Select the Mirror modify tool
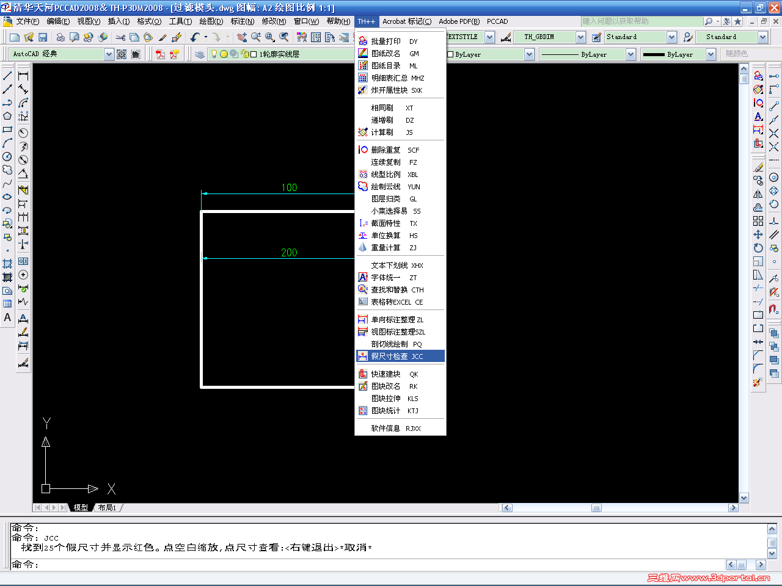 (x=758, y=194)
